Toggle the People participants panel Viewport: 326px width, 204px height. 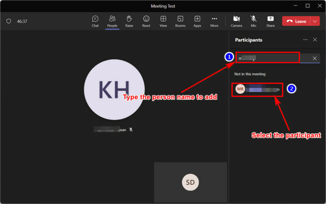[x=112, y=21]
